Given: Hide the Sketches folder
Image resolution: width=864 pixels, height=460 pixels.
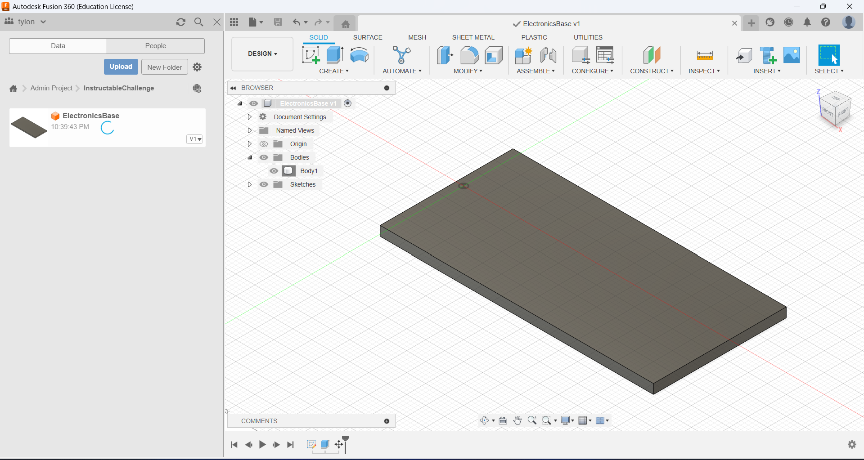Looking at the screenshot, I should click(264, 184).
